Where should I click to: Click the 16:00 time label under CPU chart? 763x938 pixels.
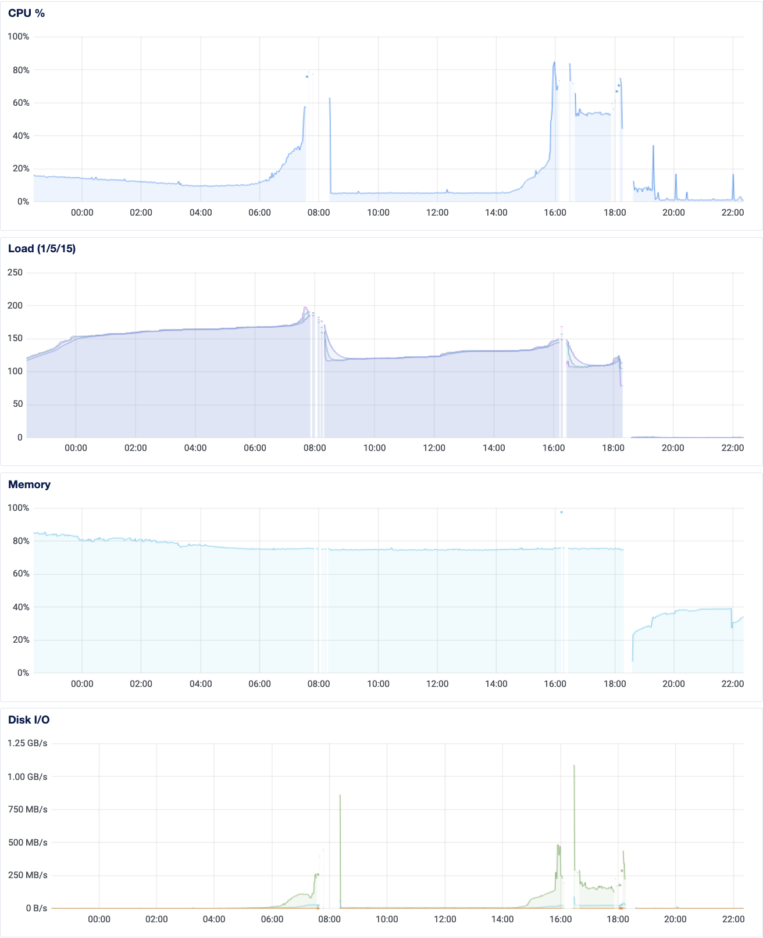point(555,213)
